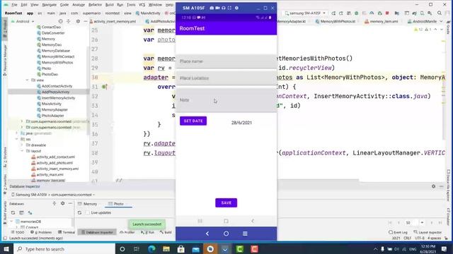
Task: Open the VCS menu
Action: [x=142, y=5]
